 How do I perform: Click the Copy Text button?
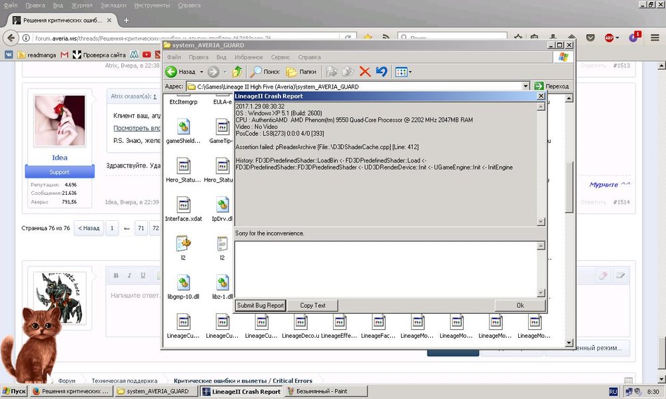[312, 305]
